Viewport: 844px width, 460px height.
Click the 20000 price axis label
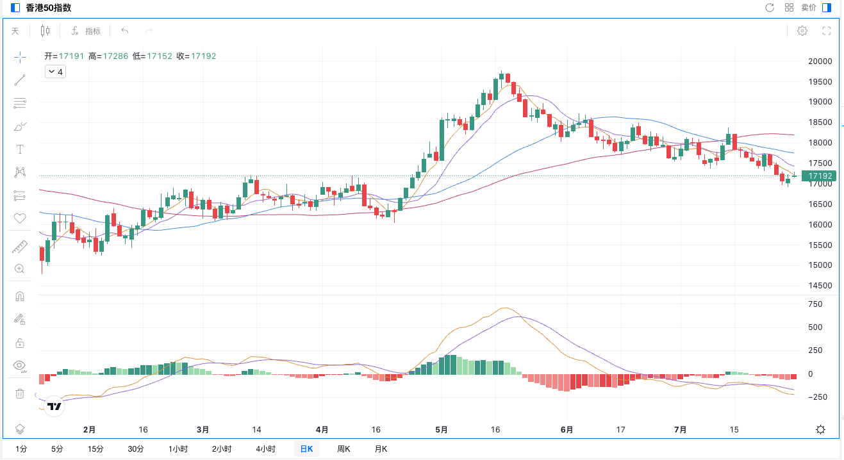(820, 62)
